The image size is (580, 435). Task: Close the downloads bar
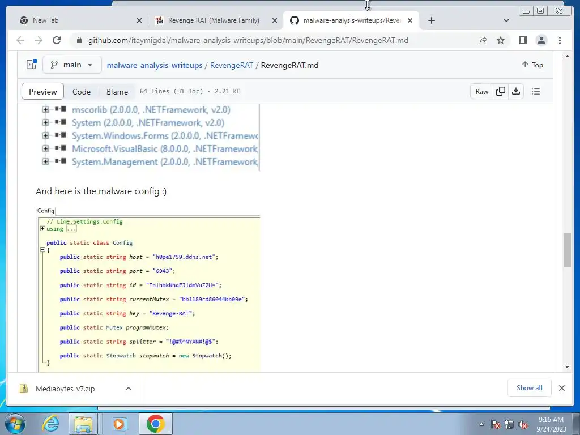561,388
